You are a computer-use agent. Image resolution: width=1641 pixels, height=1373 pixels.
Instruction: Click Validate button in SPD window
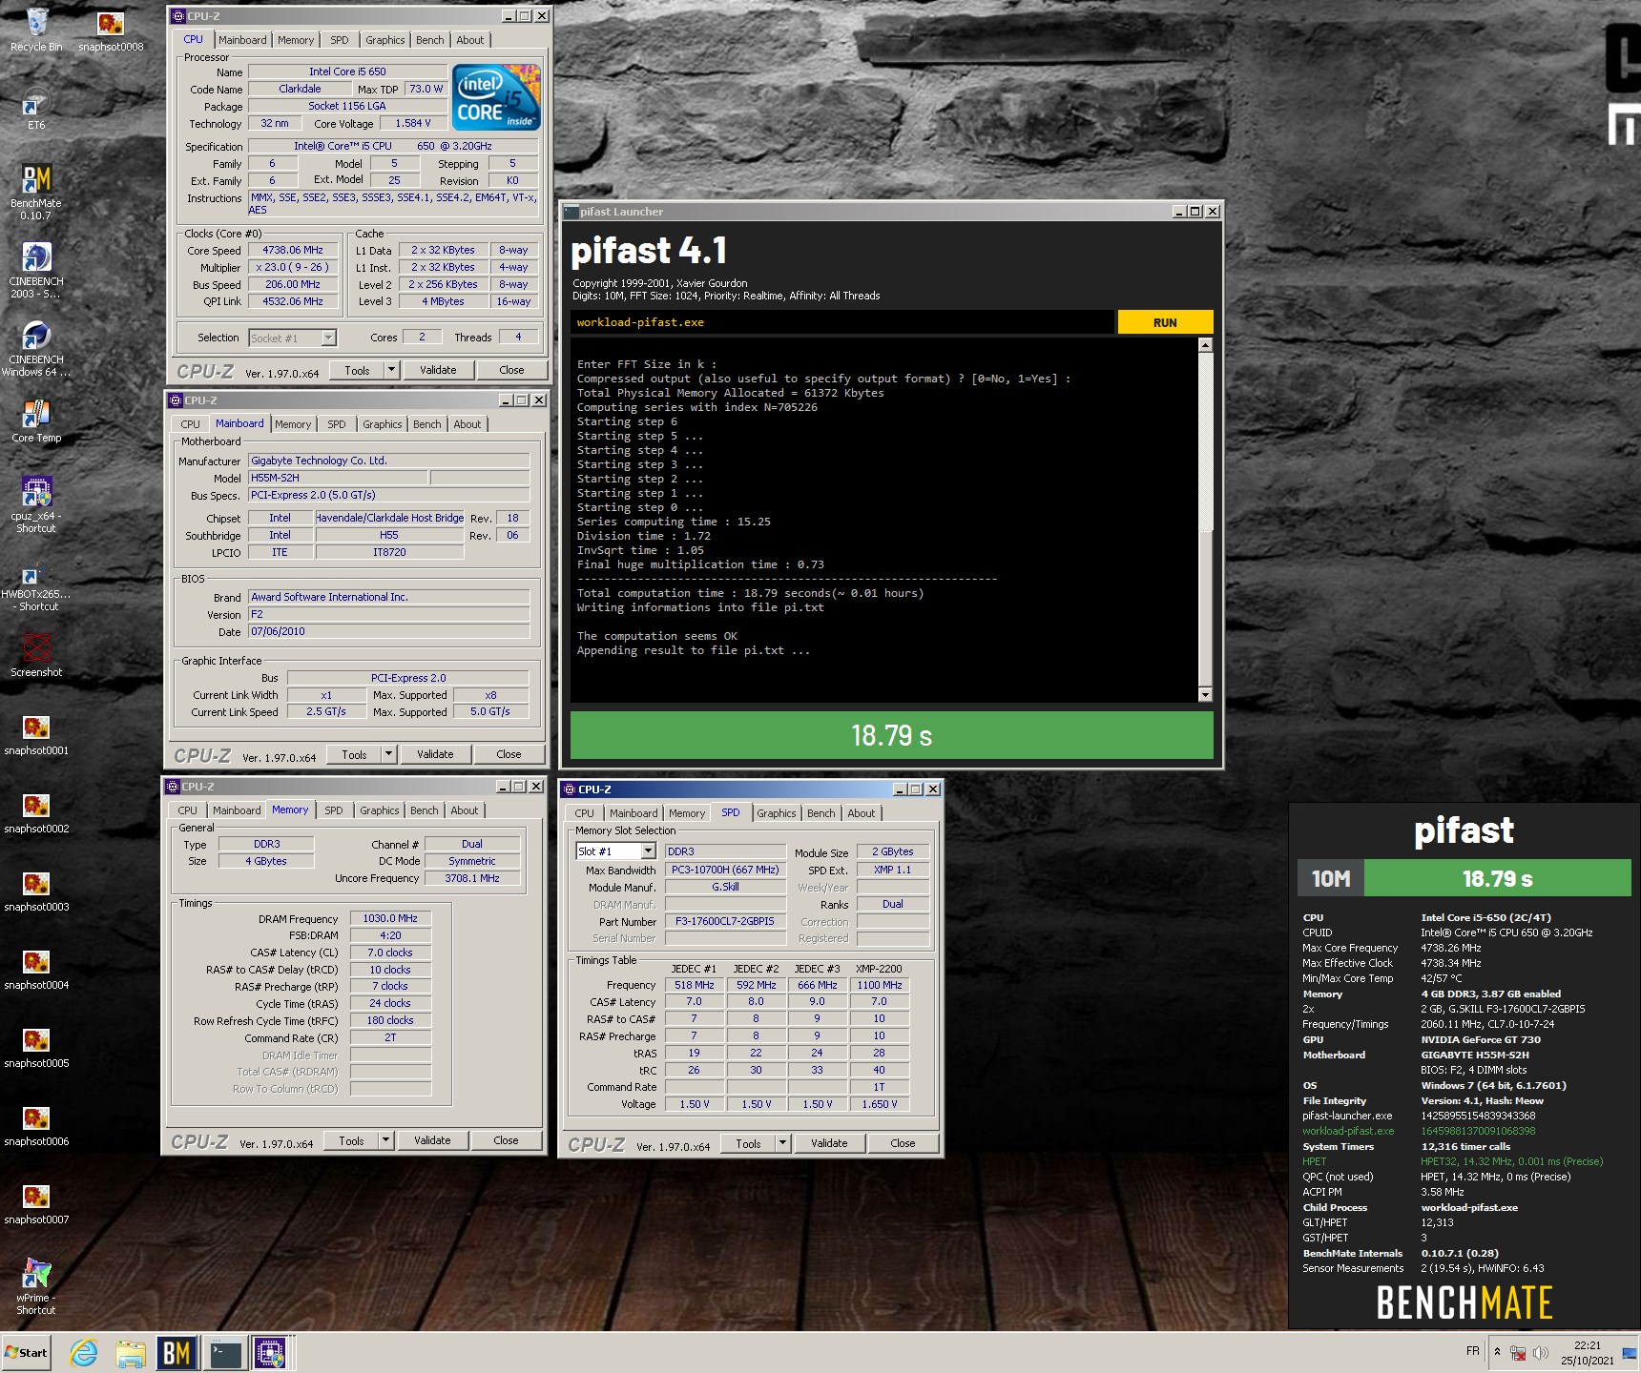(829, 1143)
